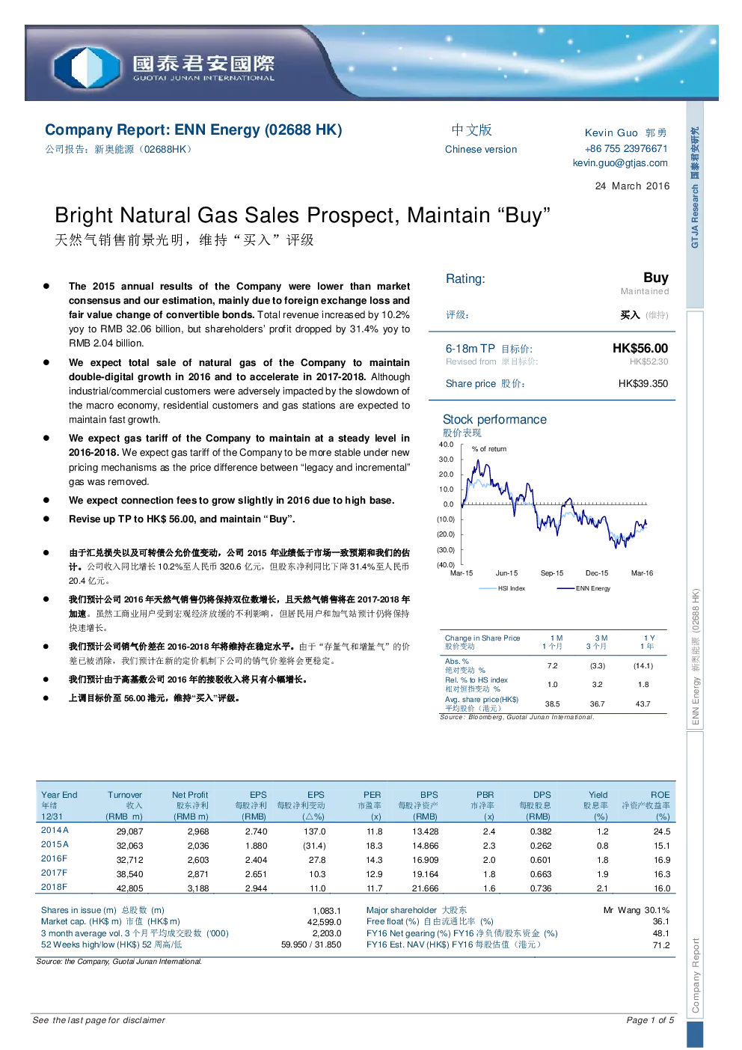
Task: Click the 'Stock performance' heading
Action: 494,419
